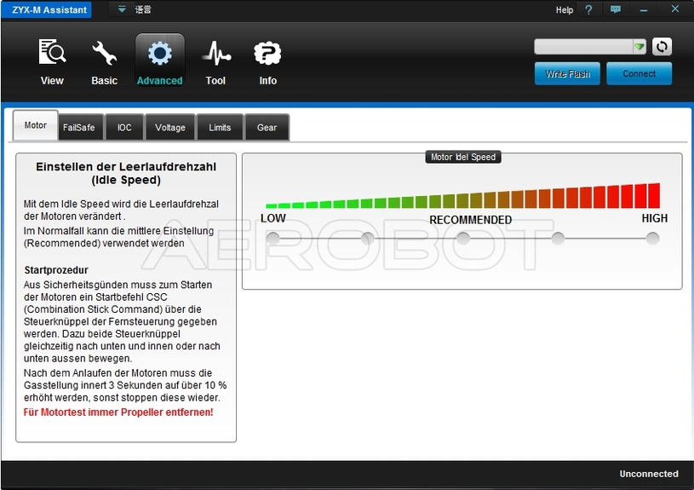Set idle speed to RECOMMENDED position

(x=463, y=239)
